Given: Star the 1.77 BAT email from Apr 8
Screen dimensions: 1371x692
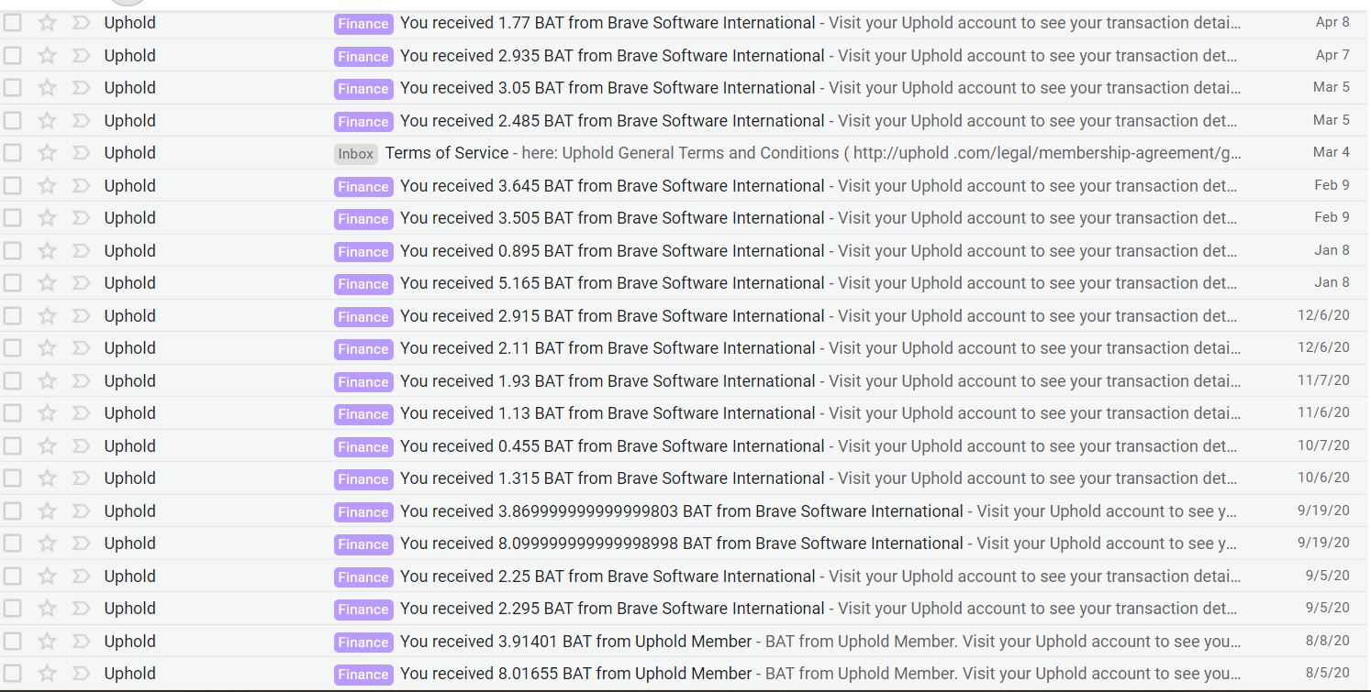Looking at the screenshot, I should click(x=47, y=23).
